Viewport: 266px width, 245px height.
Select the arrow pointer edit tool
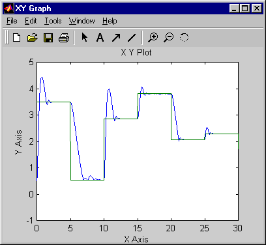pyautogui.click(x=84, y=37)
